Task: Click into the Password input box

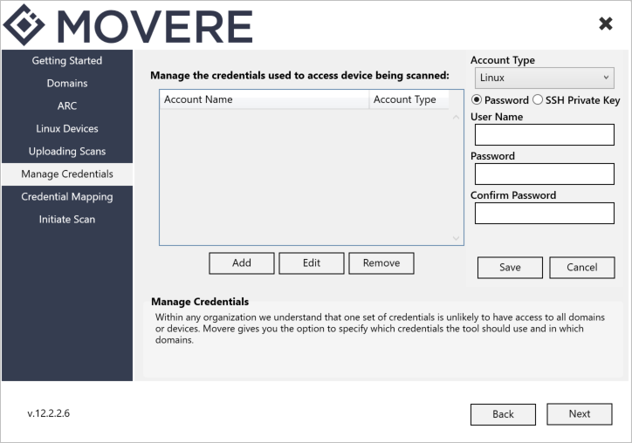Action: point(545,174)
